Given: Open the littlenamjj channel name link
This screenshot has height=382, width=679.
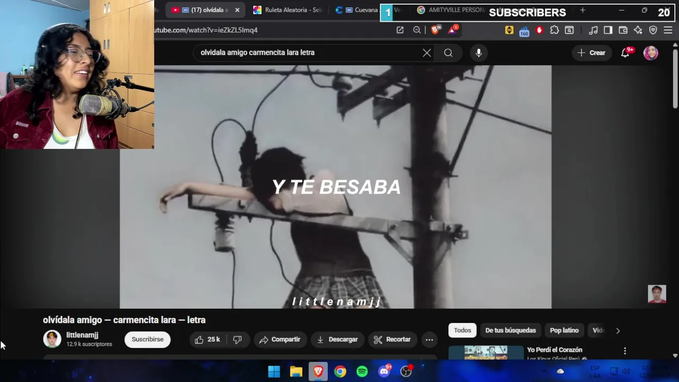Looking at the screenshot, I should (x=82, y=335).
